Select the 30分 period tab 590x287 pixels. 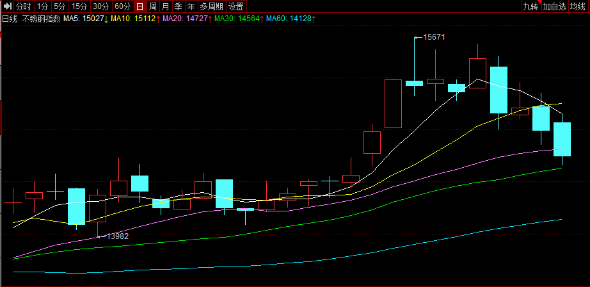click(x=101, y=6)
